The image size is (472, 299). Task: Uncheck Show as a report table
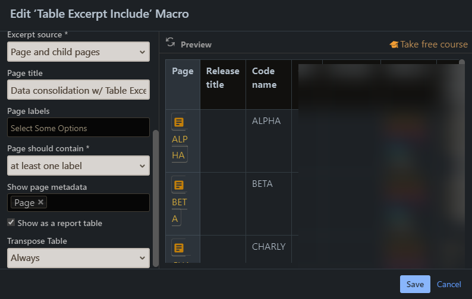11,222
